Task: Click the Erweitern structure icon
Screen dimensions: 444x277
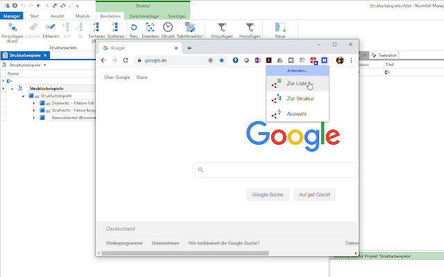Action: tap(150, 27)
